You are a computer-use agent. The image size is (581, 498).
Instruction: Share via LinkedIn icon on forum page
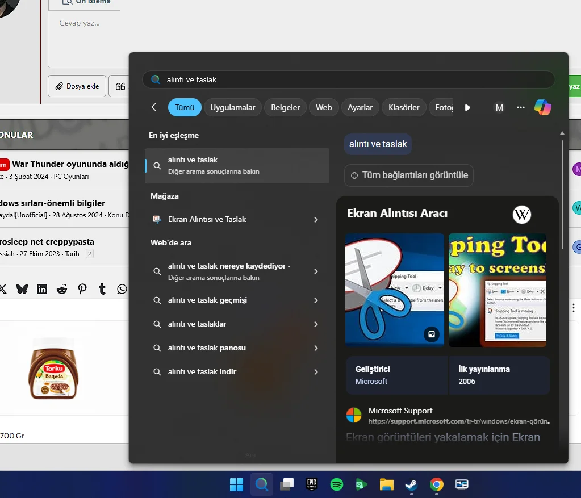coord(42,289)
